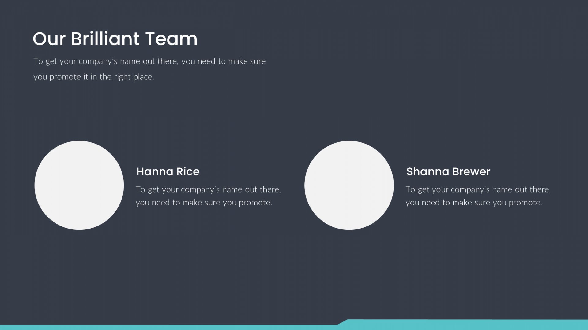588x330 pixels.
Task: Select Hanna Rice's circular photo placeholder
Action: 79,185
